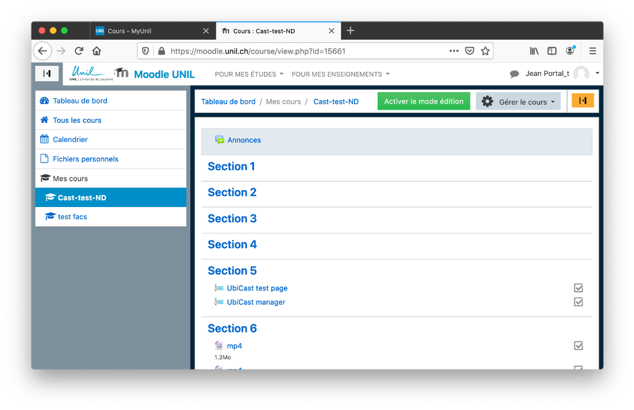Open Pour mes études menu
634x410 pixels.
(x=249, y=74)
